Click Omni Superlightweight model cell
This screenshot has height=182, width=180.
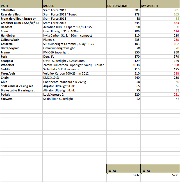[x=74, y=48]
